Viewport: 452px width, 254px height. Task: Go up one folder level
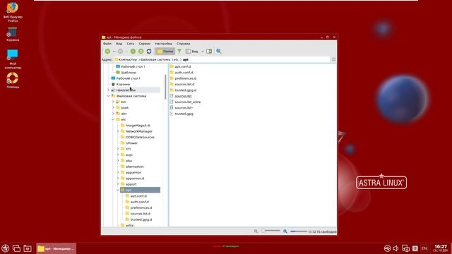click(x=133, y=52)
